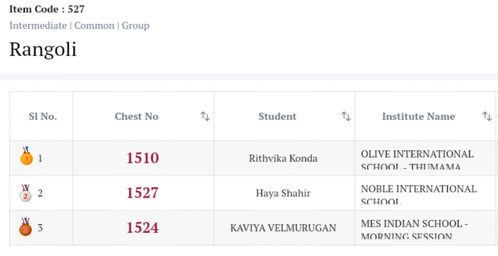This screenshot has height=256, width=498.
Task: Select chest number 1524
Action: pyautogui.click(x=142, y=228)
